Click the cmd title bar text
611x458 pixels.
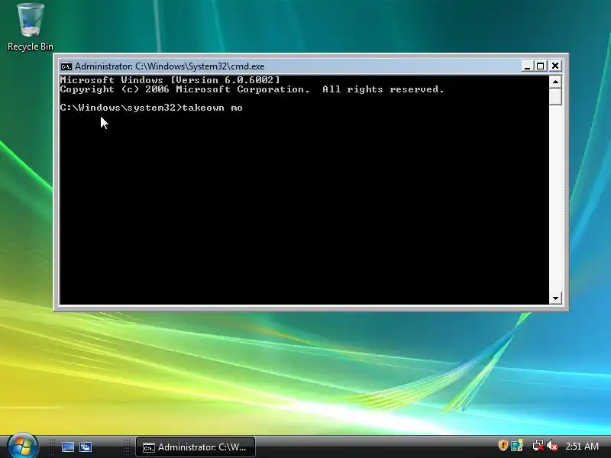click(170, 66)
